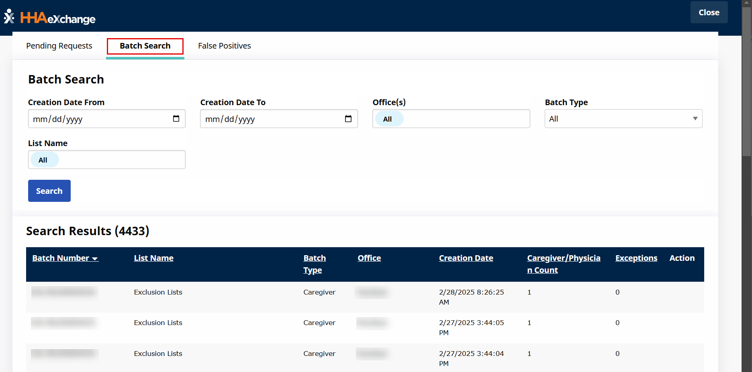Click the HHAeXchange logo icon
This screenshot has width=752, height=372.
9,17
